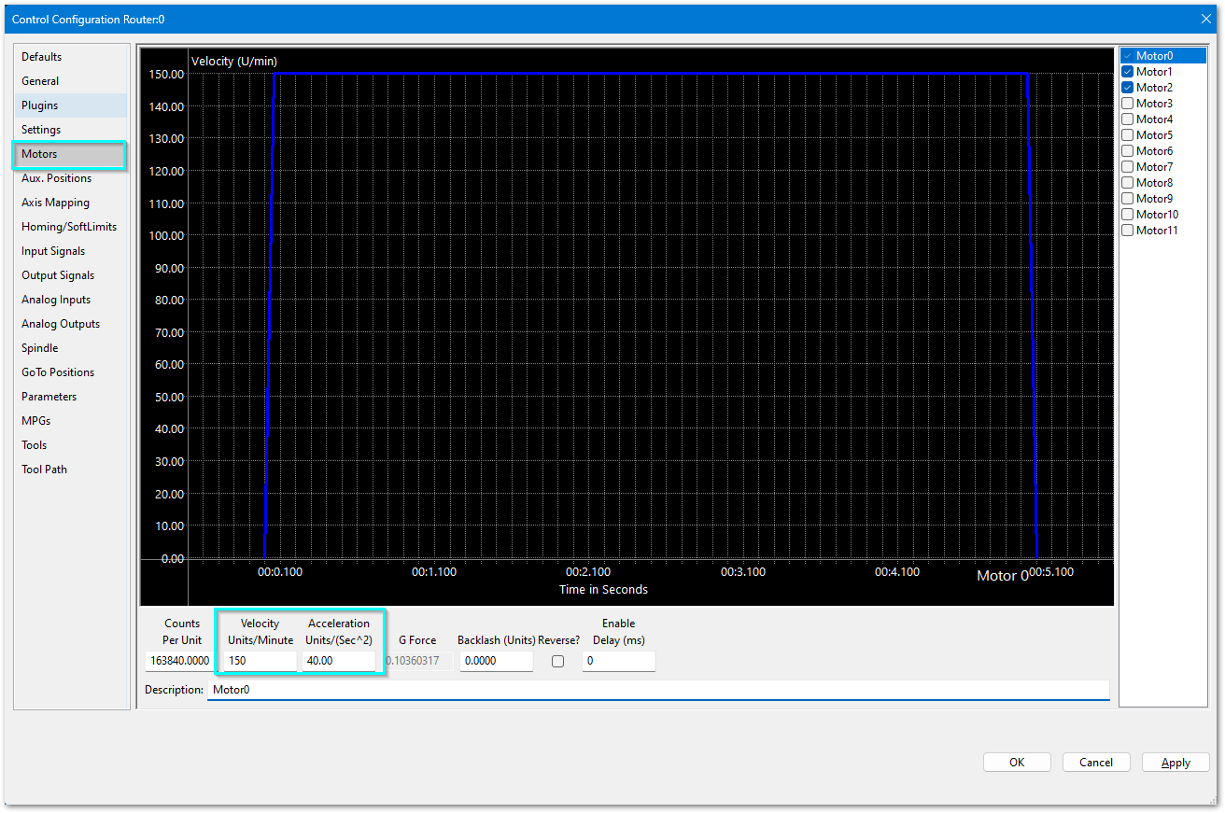Click the Acceleration input field

(x=338, y=661)
